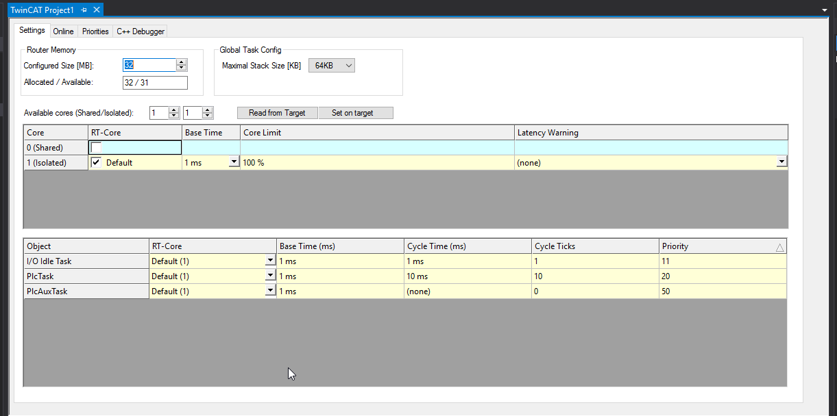Open the Maximal Stack Size dropdown
This screenshot has width=837, height=416.
point(332,66)
